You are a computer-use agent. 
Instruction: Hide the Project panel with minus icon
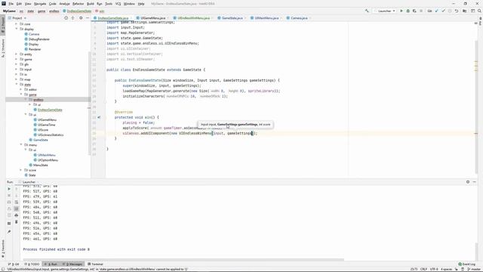[88, 18]
